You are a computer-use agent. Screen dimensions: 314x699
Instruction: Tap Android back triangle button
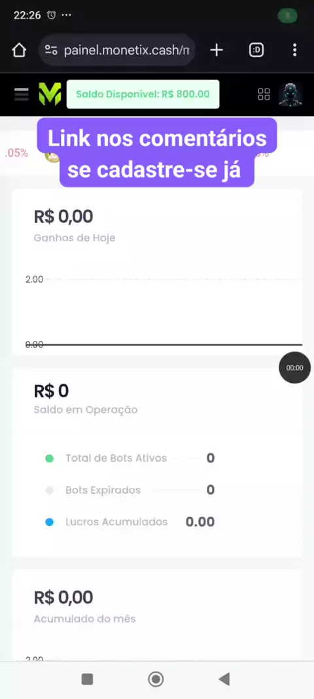(x=224, y=679)
